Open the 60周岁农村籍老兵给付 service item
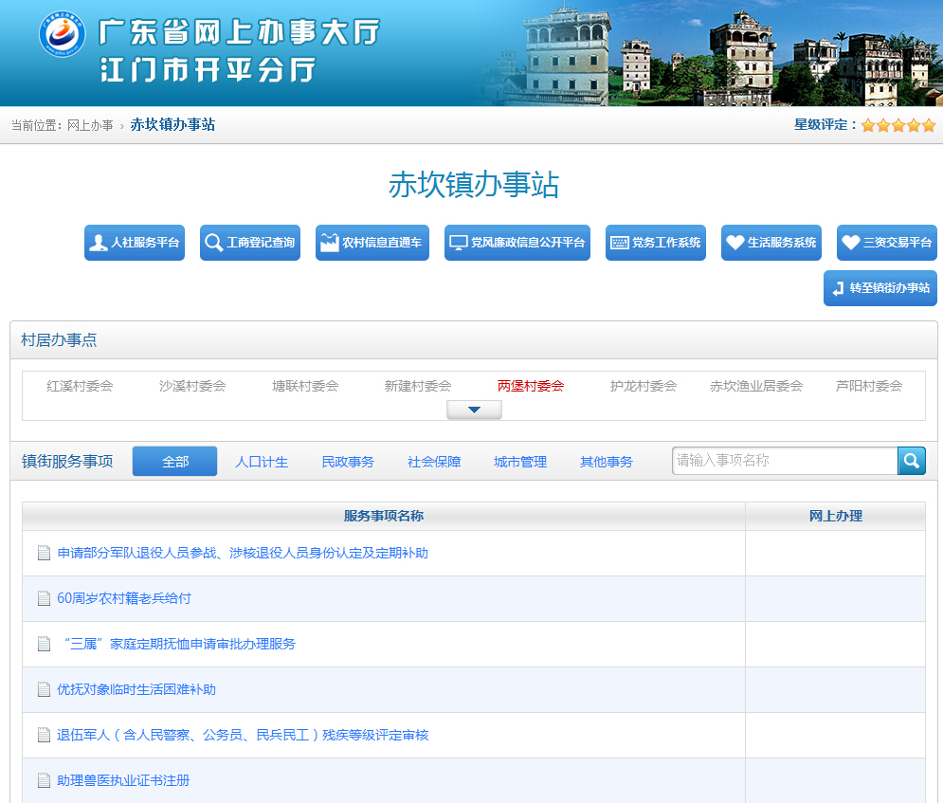 pyautogui.click(x=124, y=598)
